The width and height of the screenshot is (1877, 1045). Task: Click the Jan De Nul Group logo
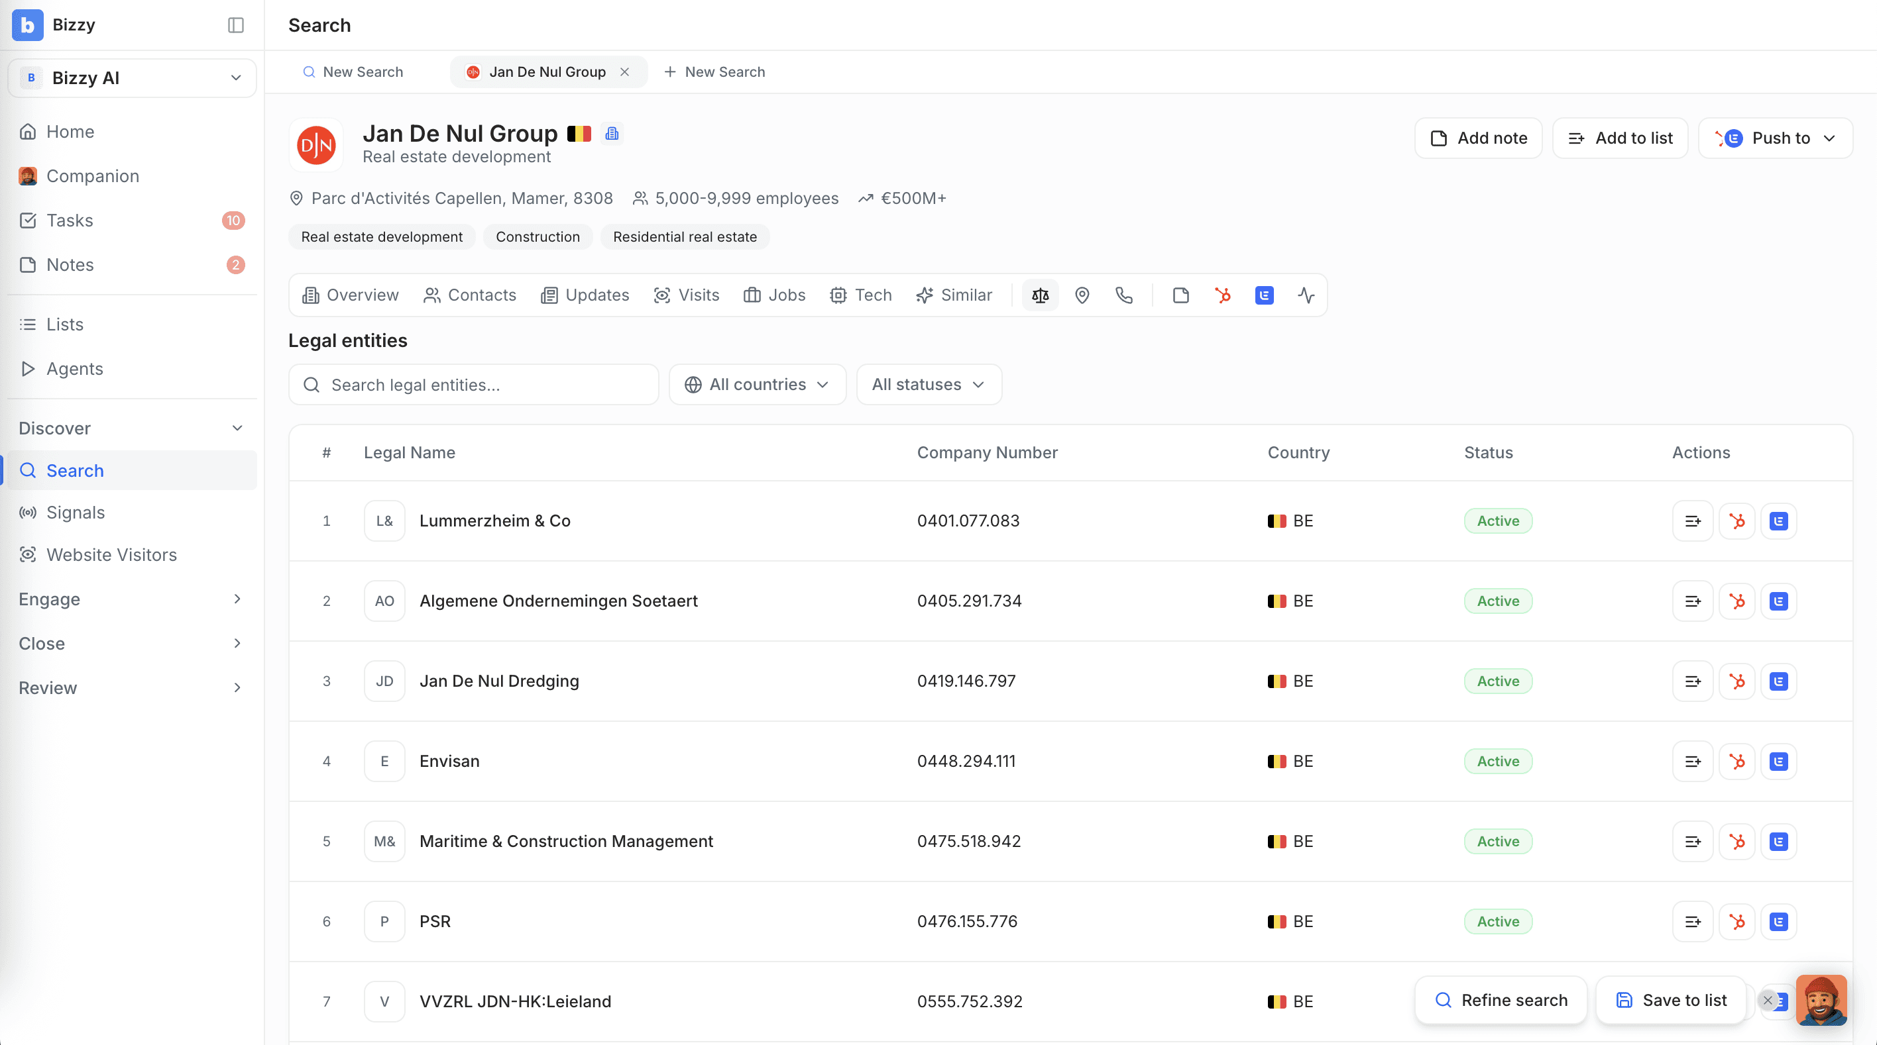point(316,145)
